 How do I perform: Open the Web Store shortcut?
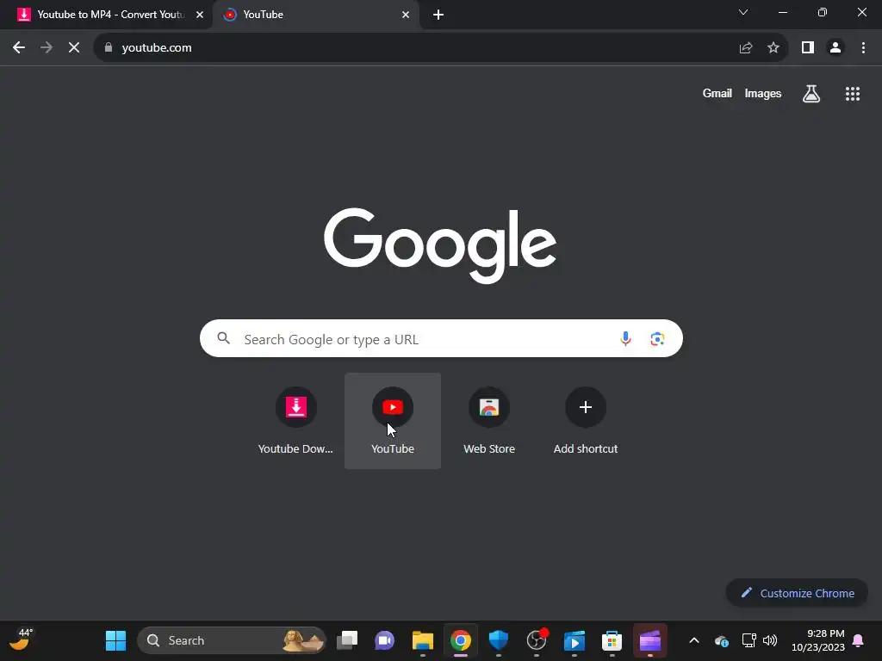489,420
